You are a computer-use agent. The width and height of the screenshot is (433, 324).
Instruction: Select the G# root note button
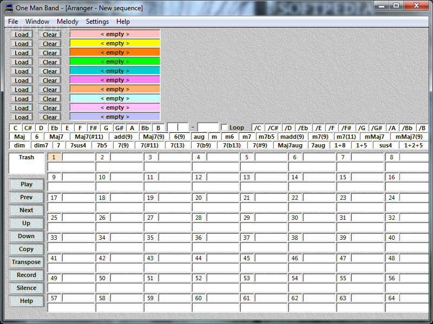[x=119, y=128]
